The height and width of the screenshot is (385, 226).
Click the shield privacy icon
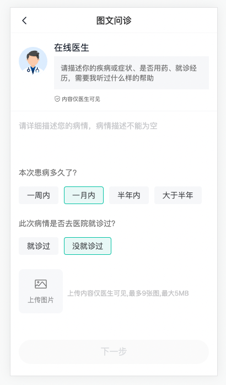[x=57, y=99]
